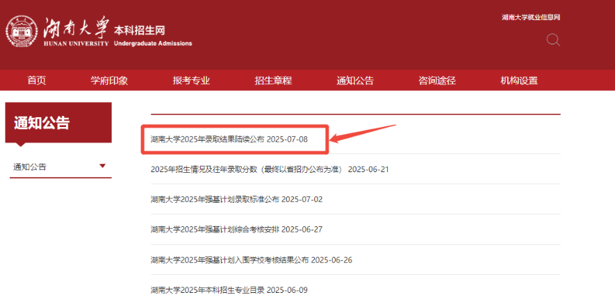Open 学府印象 menu item

[109, 81]
